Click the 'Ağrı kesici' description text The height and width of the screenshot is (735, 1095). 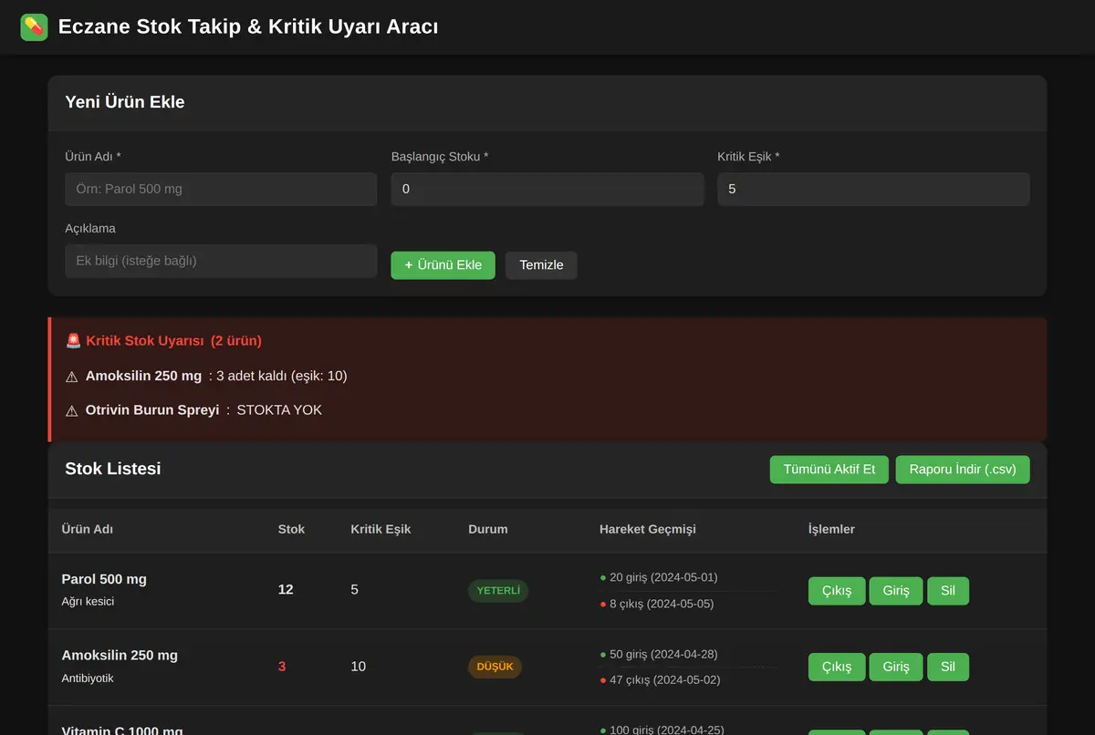tap(88, 602)
